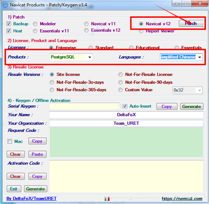
Task: Open the By DeltaFoX/TeamURET link
Action: click(31, 199)
